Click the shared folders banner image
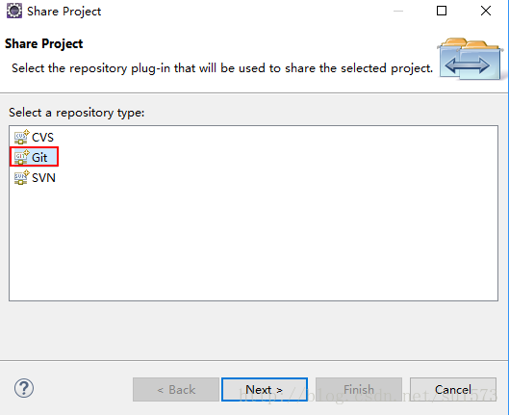 (470, 59)
